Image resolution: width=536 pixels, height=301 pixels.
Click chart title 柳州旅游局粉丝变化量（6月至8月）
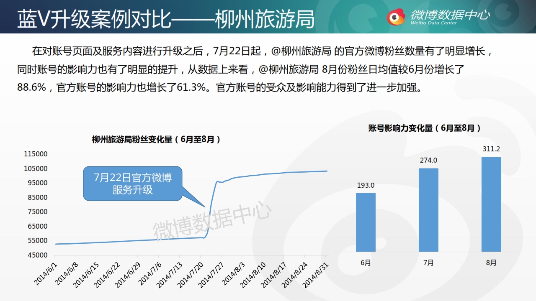pos(156,140)
